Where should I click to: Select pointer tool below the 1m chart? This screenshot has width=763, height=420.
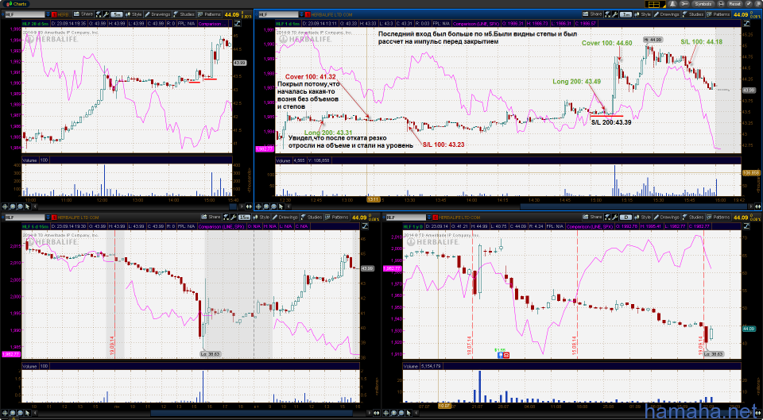click(x=281, y=206)
